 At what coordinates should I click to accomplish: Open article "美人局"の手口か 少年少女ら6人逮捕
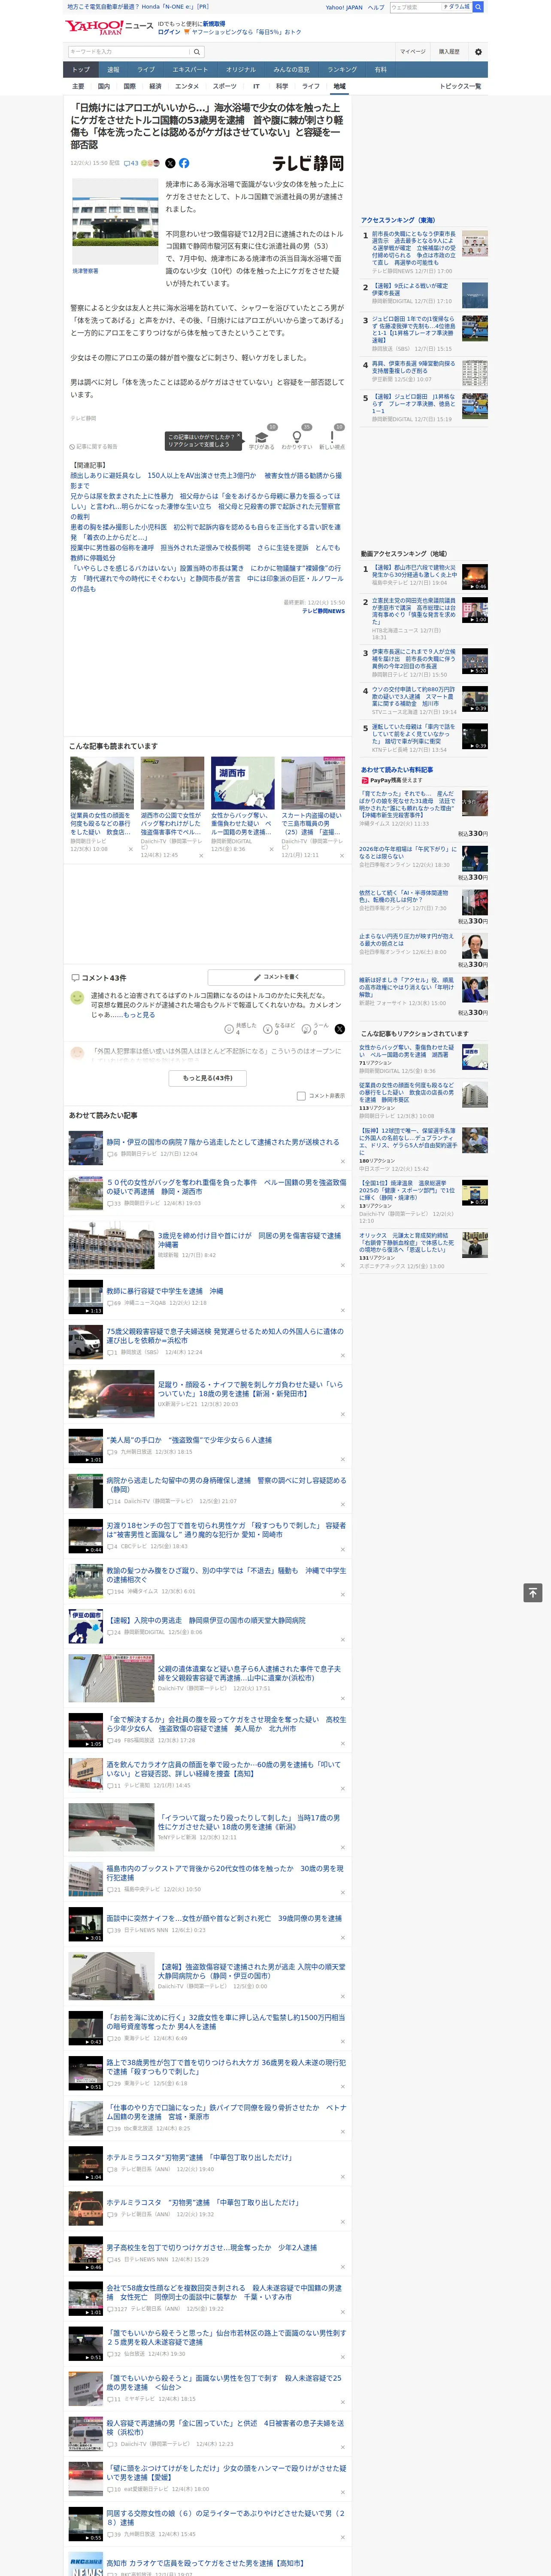click(189, 1441)
